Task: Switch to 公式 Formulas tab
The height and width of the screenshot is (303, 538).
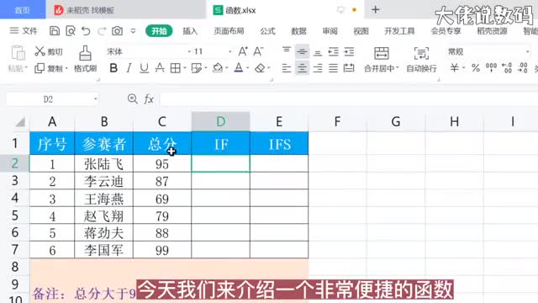Action: [267, 31]
